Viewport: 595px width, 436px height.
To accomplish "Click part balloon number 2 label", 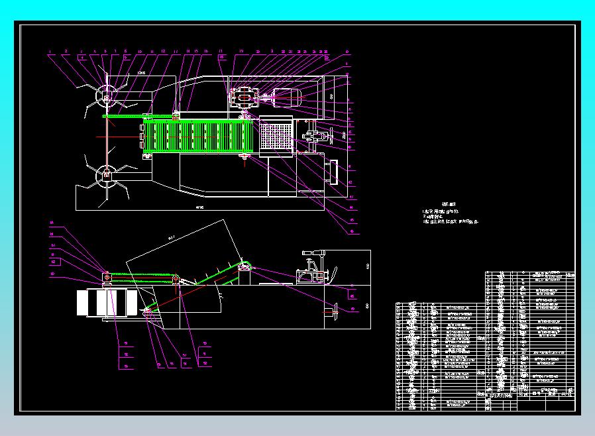I will pos(66,51).
